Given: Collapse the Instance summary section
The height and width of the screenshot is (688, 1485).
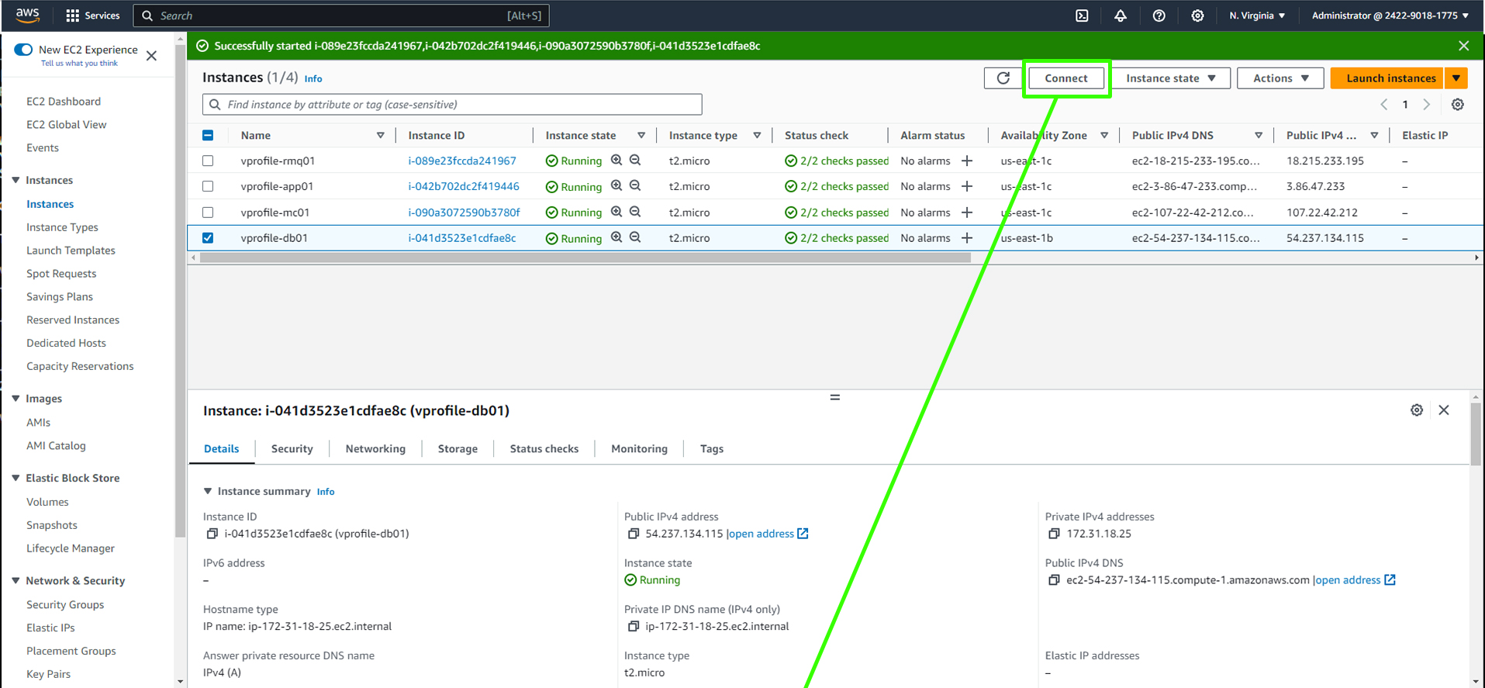Looking at the screenshot, I should click(x=208, y=492).
